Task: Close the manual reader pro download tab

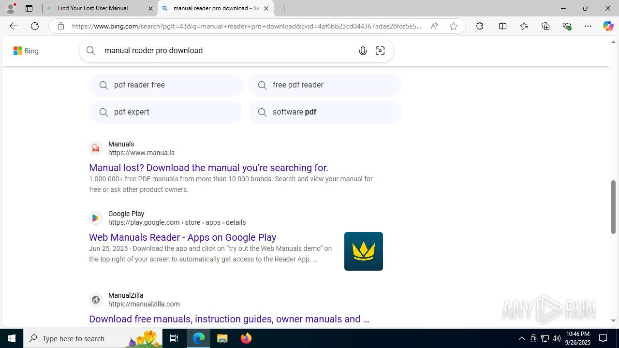Action: 266,8
